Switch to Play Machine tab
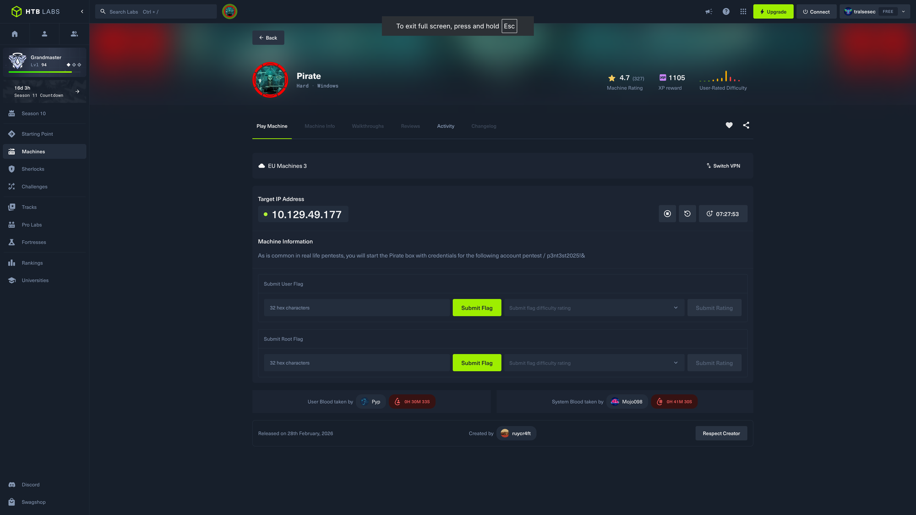 pyautogui.click(x=272, y=126)
